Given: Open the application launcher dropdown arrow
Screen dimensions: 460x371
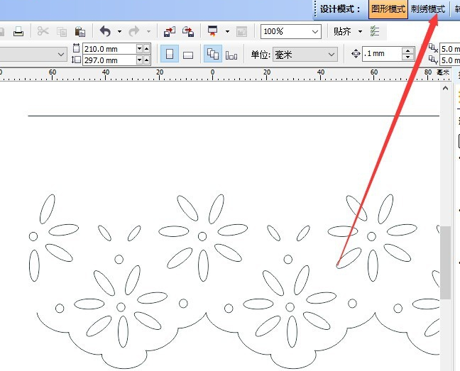Looking at the screenshot, I should pyautogui.click(x=227, y=31).
